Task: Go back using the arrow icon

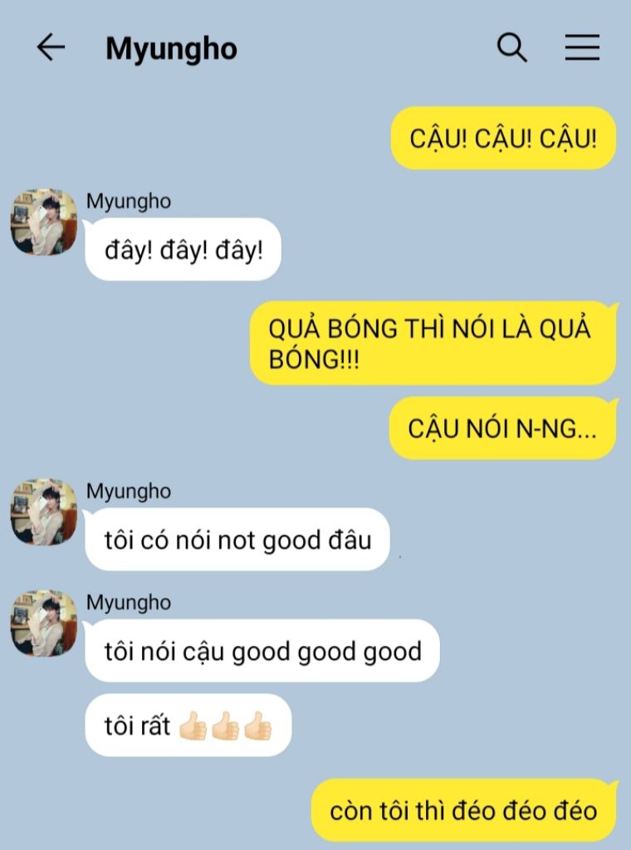Action: click(x=51, y=47)
